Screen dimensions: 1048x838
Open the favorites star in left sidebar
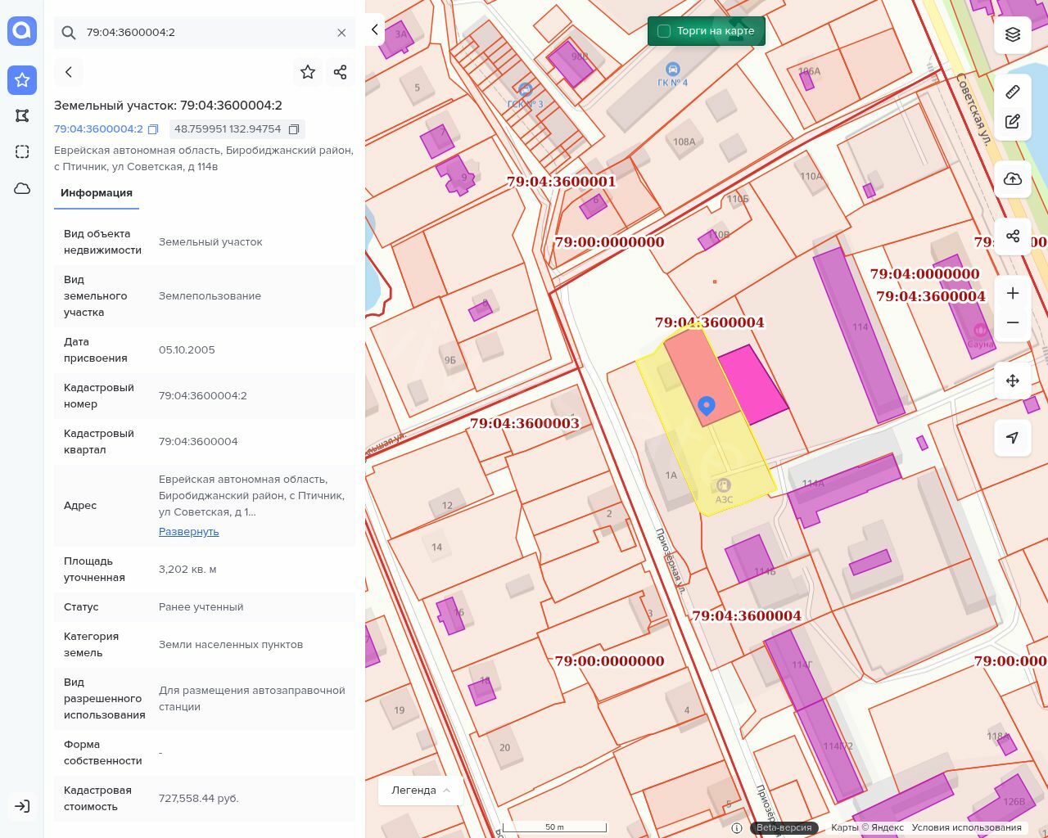(x=22, y=79)
